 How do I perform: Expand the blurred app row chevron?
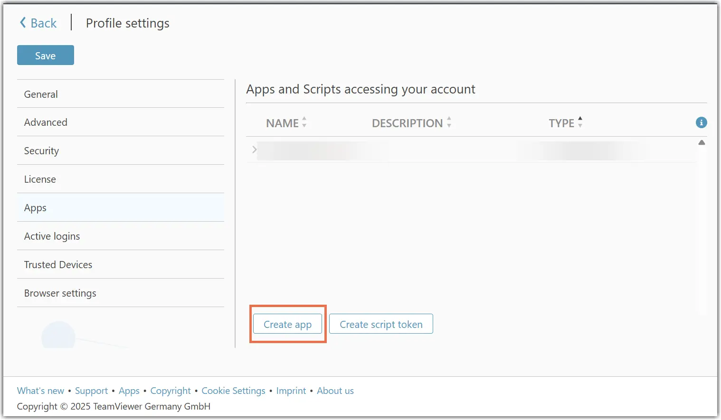click(x=254, y=149)
